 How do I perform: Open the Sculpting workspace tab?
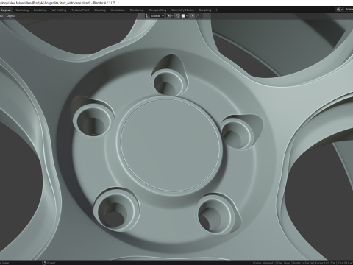(x=40, y=10)
